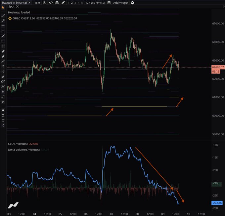The width and height of the screenshot is (225, 216).
Task: Select the step line path tool
Action: click(3, 97)
